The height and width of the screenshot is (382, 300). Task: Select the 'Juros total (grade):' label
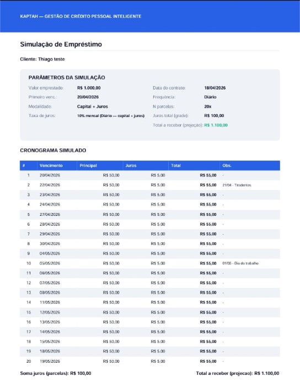click(x=171, y=116)
